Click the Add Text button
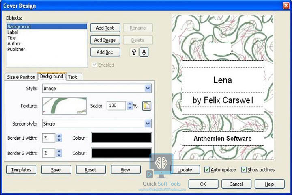 point(105,28)
